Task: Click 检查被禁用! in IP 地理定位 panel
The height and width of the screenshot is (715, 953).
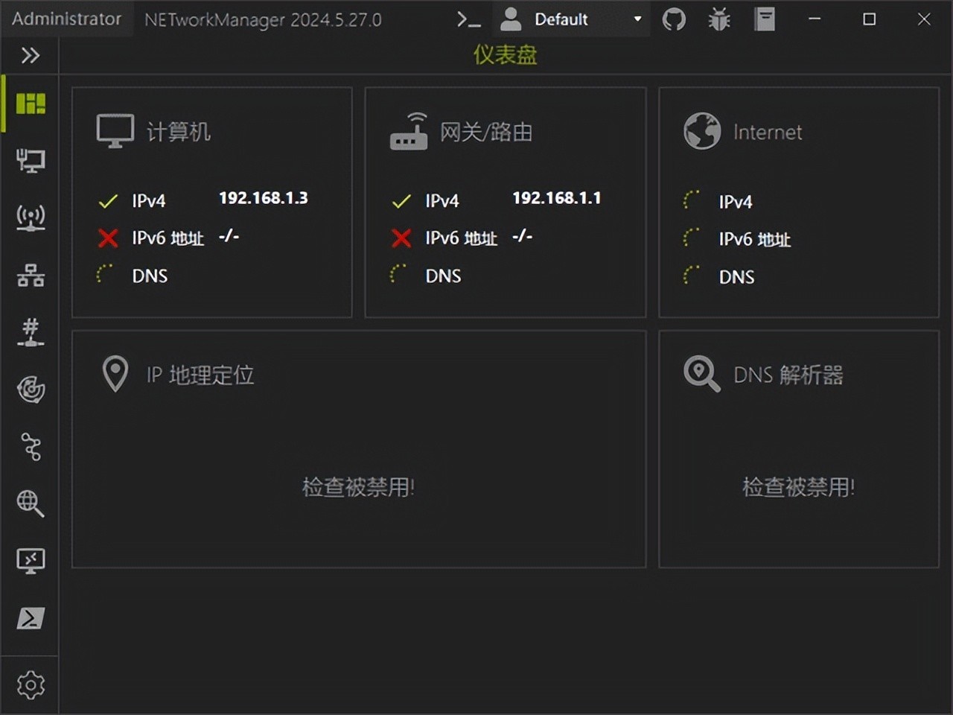Action: click(358, 487)
